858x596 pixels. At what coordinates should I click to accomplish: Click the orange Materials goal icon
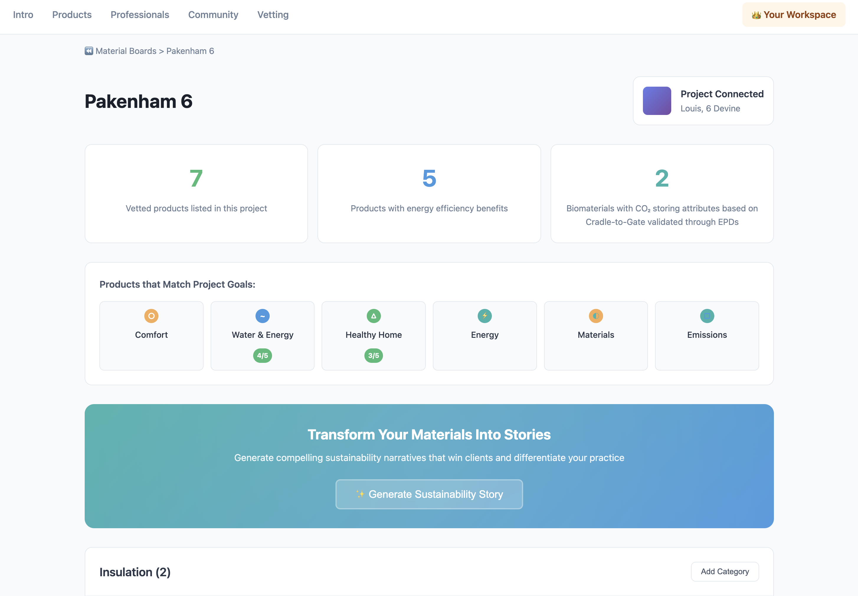(x=596, y=316)
